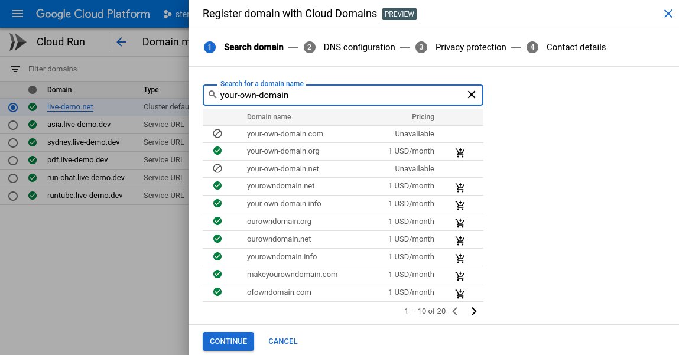Select the sydney.live-demo.dev radio button
This screenshot has width=679, height=355.
13,143
